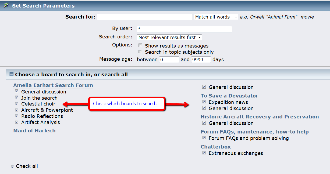Uncheck Expedition news board

pyautogui.click(x=204, y=102)
